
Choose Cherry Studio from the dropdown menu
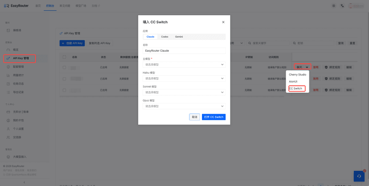tap(297, 74)
